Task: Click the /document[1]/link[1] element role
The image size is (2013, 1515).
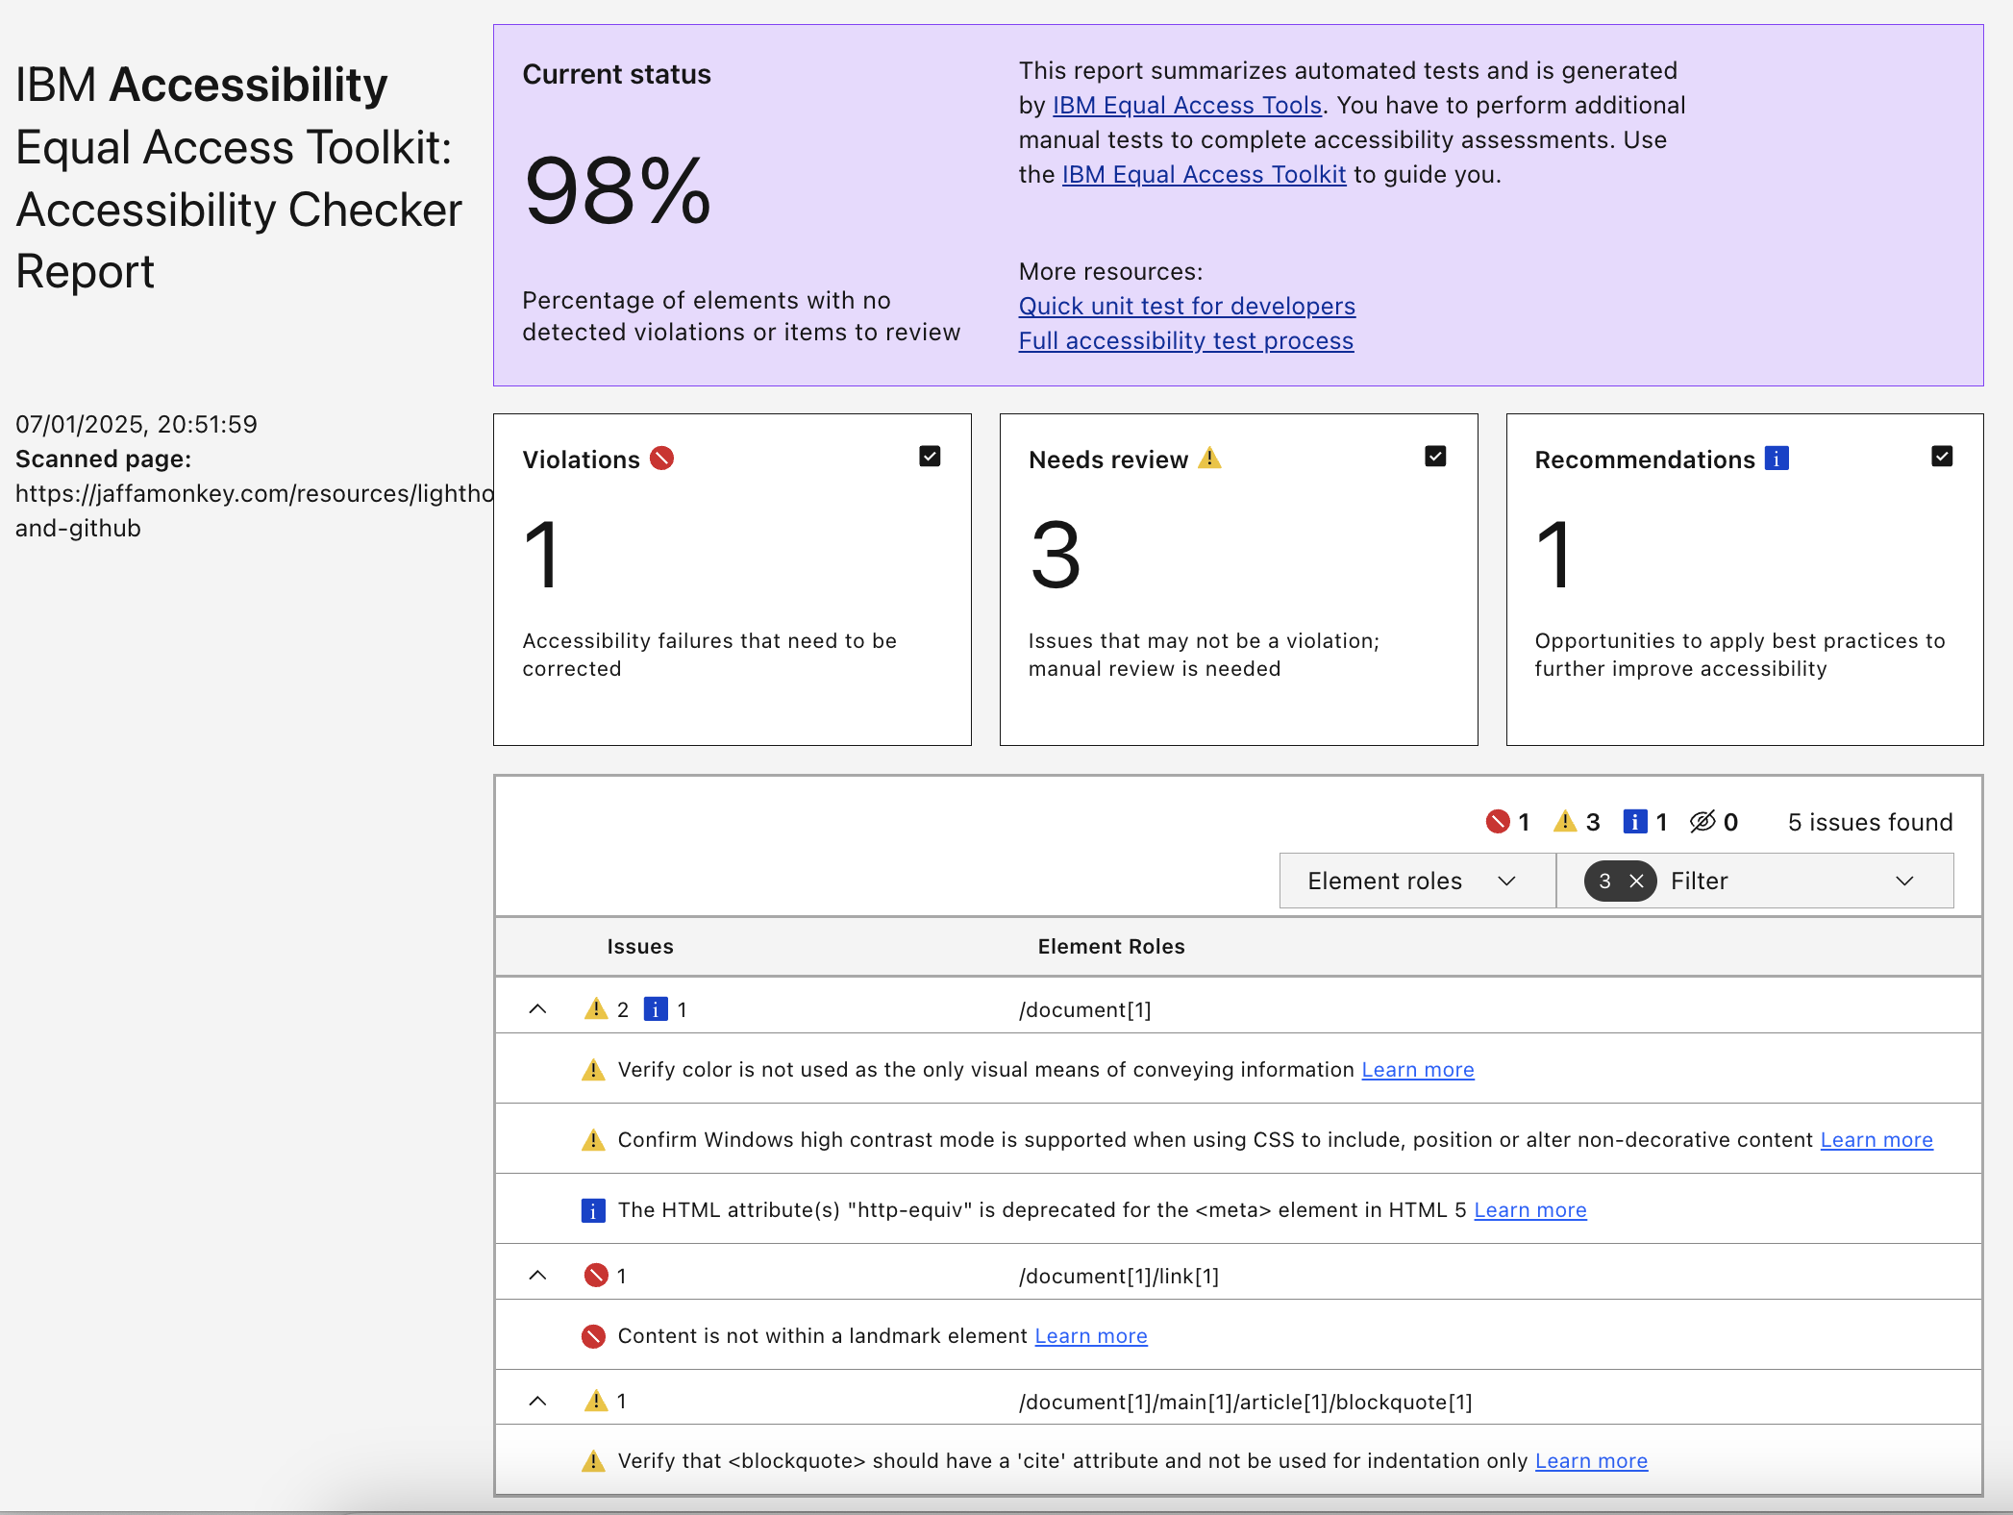Action: (1119, 1277)
